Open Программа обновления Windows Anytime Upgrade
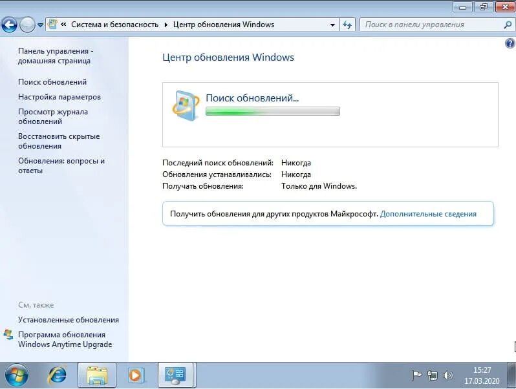Image resolution: width=516 pixels, height=389 pixels. tap(65, 339)
